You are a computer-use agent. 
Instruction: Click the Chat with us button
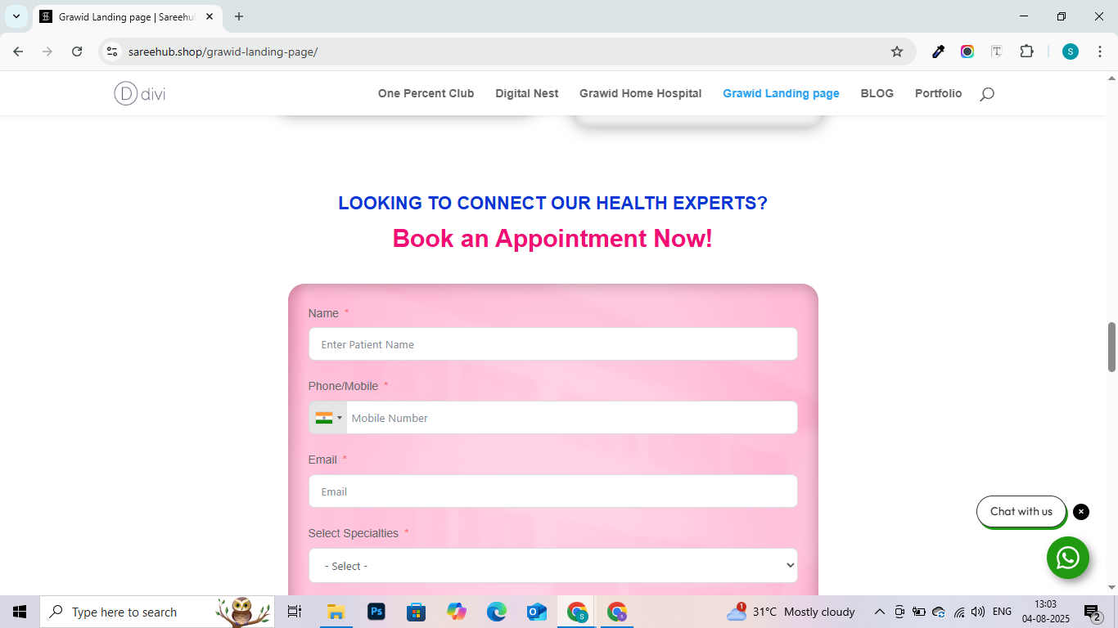(x=1021, y=512)
